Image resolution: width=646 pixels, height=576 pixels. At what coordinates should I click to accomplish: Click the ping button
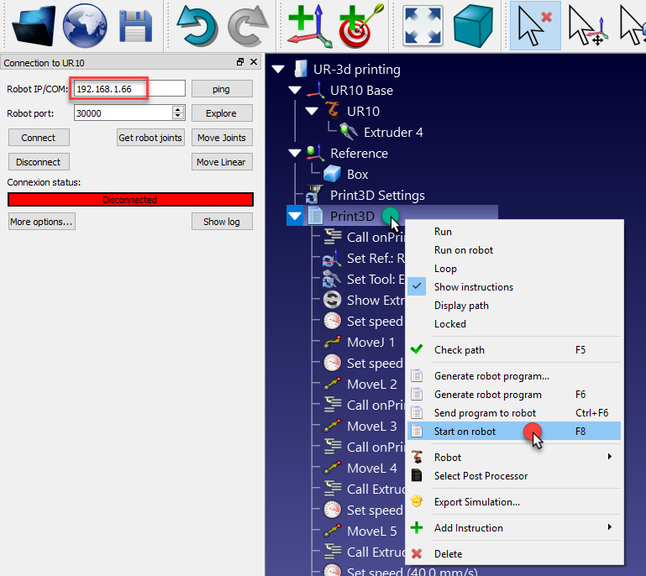tap(221, 89)
